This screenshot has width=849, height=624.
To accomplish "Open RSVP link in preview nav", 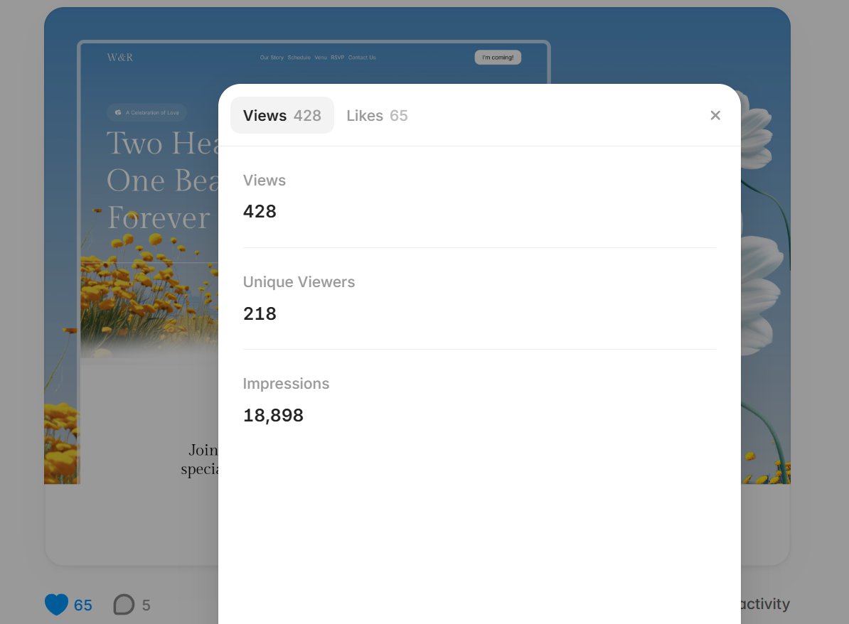I will (x=337, y=58).
